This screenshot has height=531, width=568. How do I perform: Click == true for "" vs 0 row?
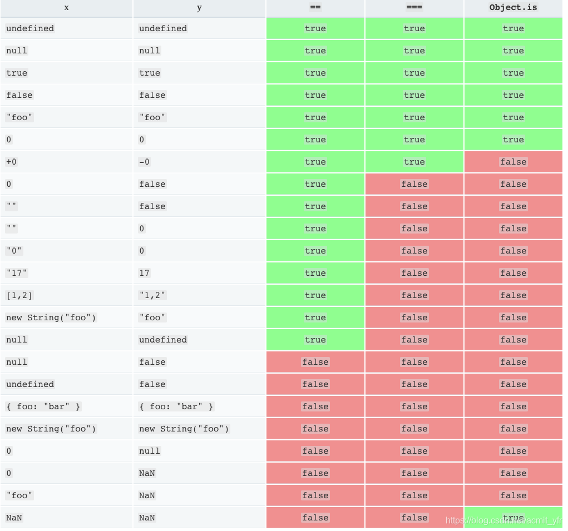[x=315, y=229]
